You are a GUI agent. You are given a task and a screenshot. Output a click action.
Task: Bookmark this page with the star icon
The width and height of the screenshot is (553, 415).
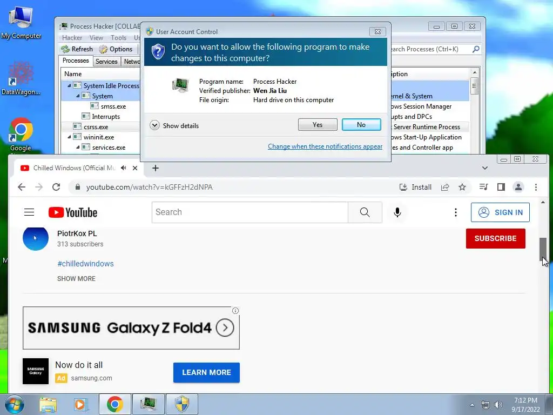pyautogui.click(x=462, y=187)
